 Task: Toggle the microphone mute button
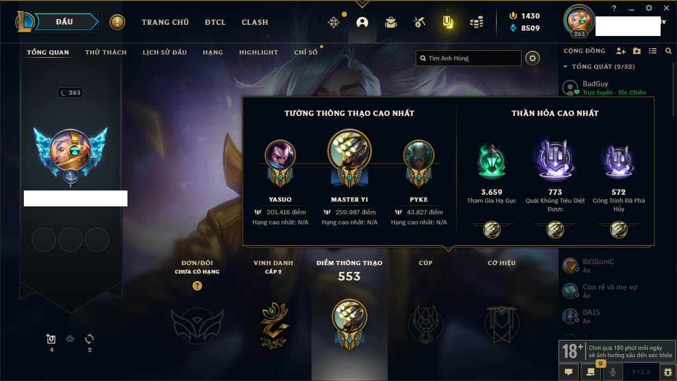pyautogui.click(x=613, y=372)
